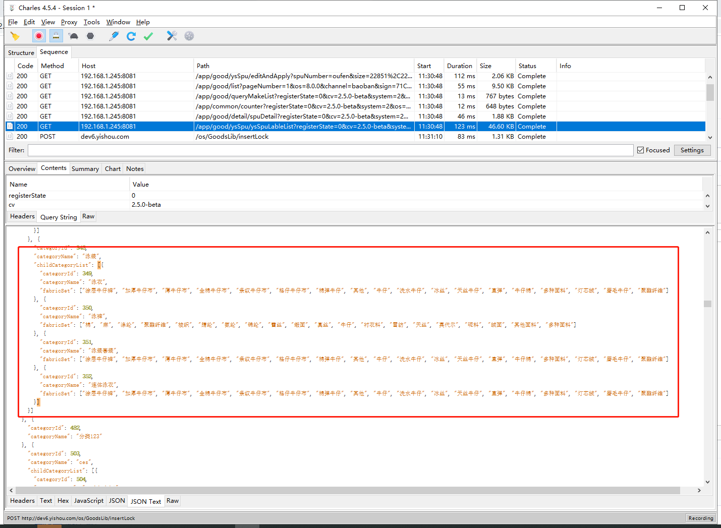Toggle breakpoints hexagon icon
Image resolution: width=721 pixels, height=528 pixels.
click(90, 36)
